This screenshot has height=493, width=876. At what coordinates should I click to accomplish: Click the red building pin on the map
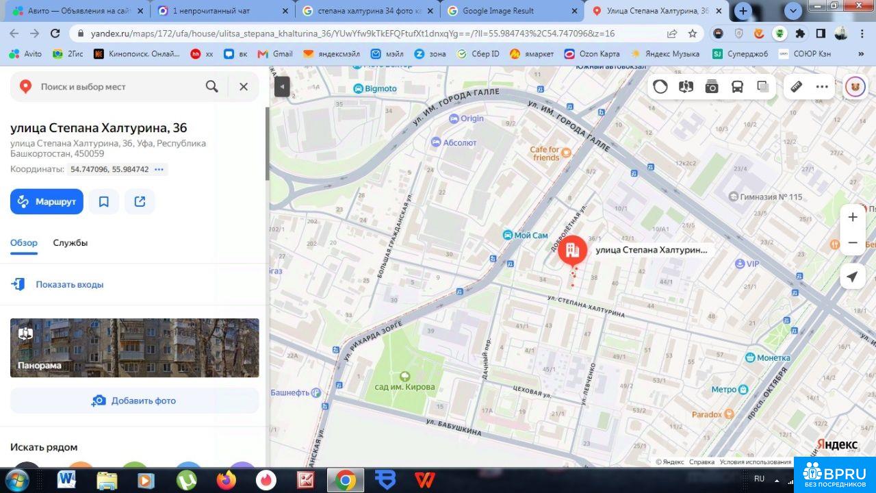(x=572, y=251)
